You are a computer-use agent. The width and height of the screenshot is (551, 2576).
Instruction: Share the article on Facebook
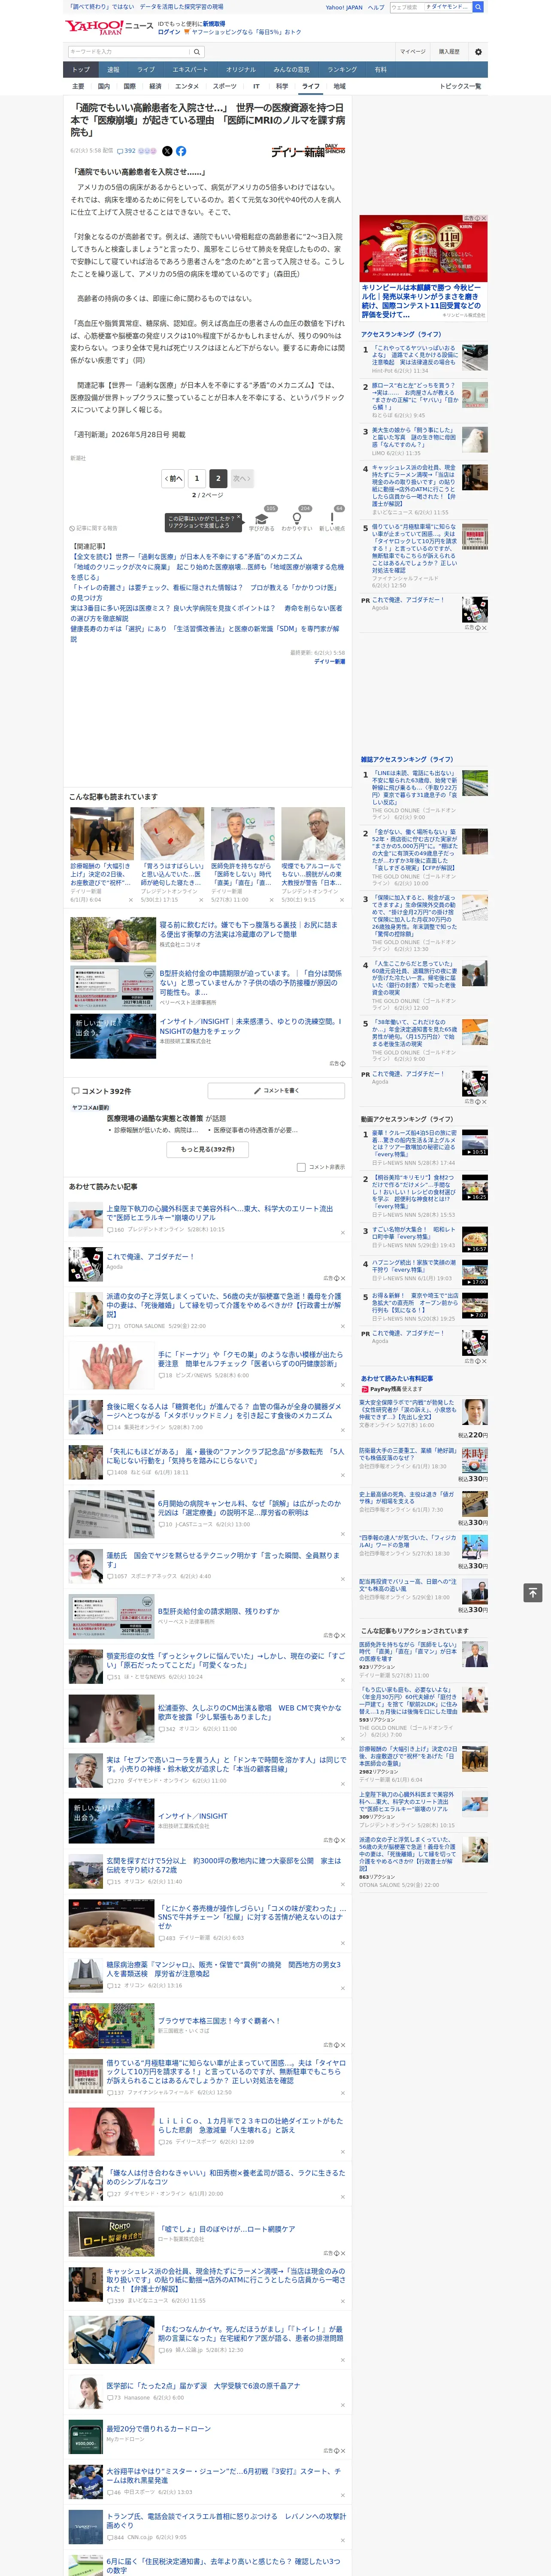(181, 151)
